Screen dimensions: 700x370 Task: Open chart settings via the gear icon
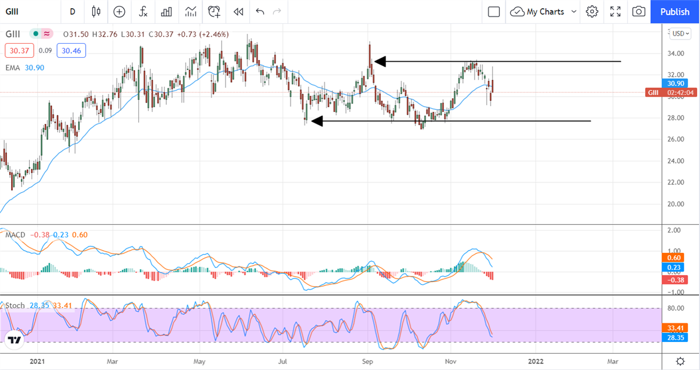(x=591, y=12)
